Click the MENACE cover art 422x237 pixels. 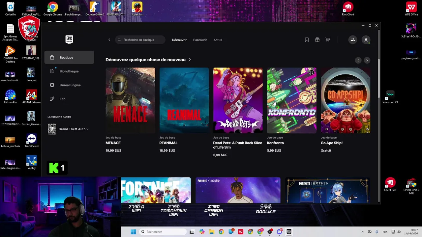pyautogui.click(x=130, y=100)
